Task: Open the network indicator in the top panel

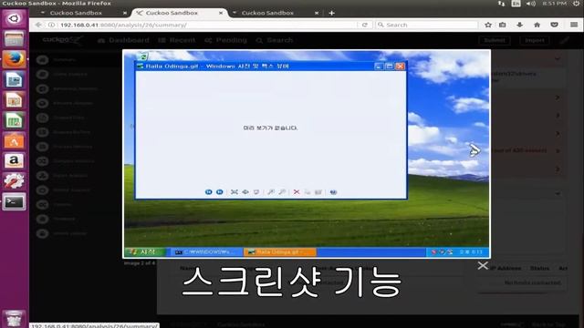Action: click(x=501, y=4)
